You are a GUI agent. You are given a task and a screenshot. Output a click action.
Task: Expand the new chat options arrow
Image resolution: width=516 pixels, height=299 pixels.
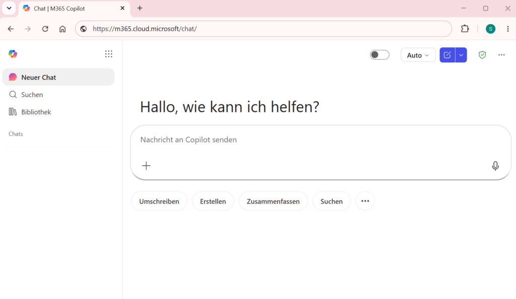tap(461, 55)
